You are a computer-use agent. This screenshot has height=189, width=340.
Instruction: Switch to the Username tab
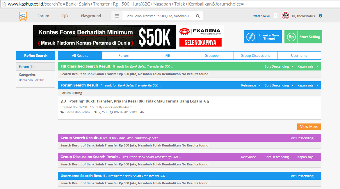(299, 56)
